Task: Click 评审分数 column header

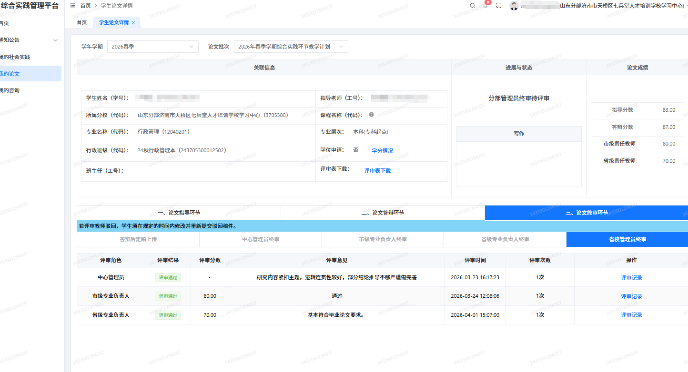Action: point(210,260)
